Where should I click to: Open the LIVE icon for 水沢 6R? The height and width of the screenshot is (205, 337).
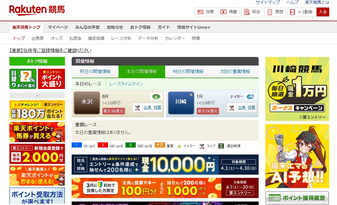pyautogui.click(x=137, y=107)
